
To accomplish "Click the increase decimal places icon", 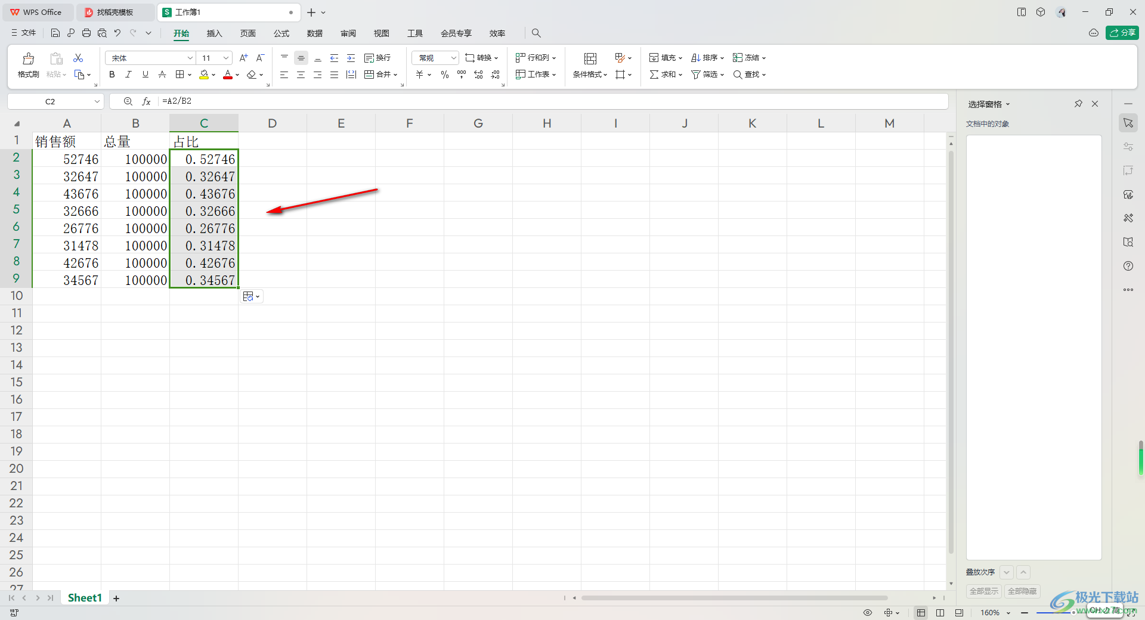I will [478, 75].
